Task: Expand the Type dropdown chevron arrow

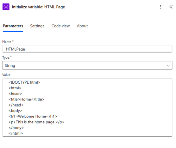Action: [168, 65]
